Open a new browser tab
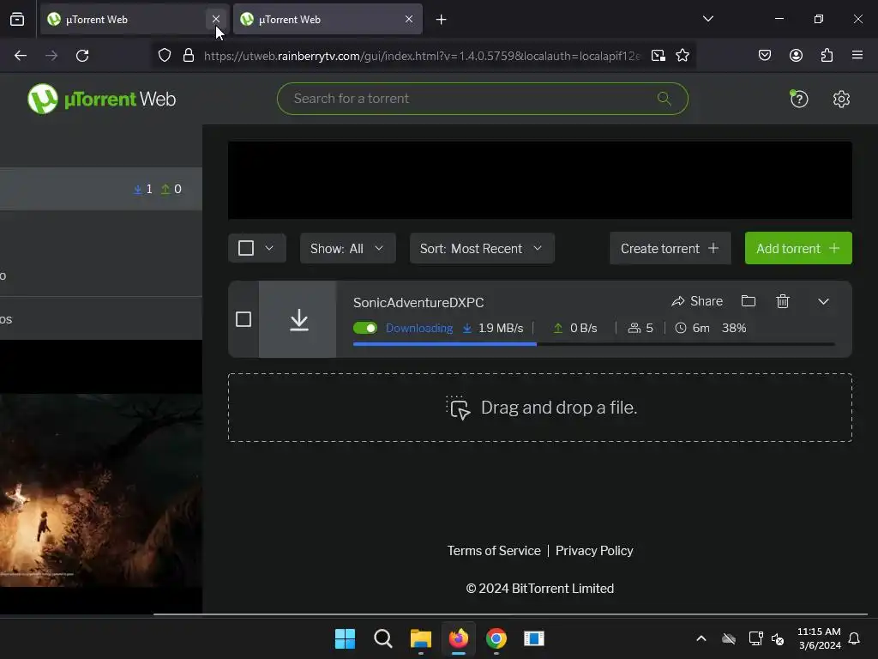This screenshot has height=659, width=878. tap(442, 20)
